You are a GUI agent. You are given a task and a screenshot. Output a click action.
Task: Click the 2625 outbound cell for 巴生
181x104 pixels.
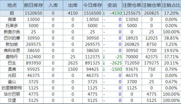coord(73,63)
